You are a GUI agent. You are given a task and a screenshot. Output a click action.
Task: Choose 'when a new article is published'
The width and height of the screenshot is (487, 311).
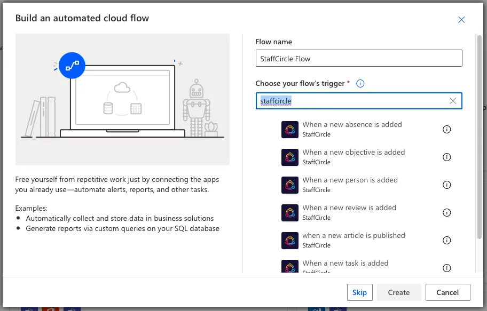354,235
